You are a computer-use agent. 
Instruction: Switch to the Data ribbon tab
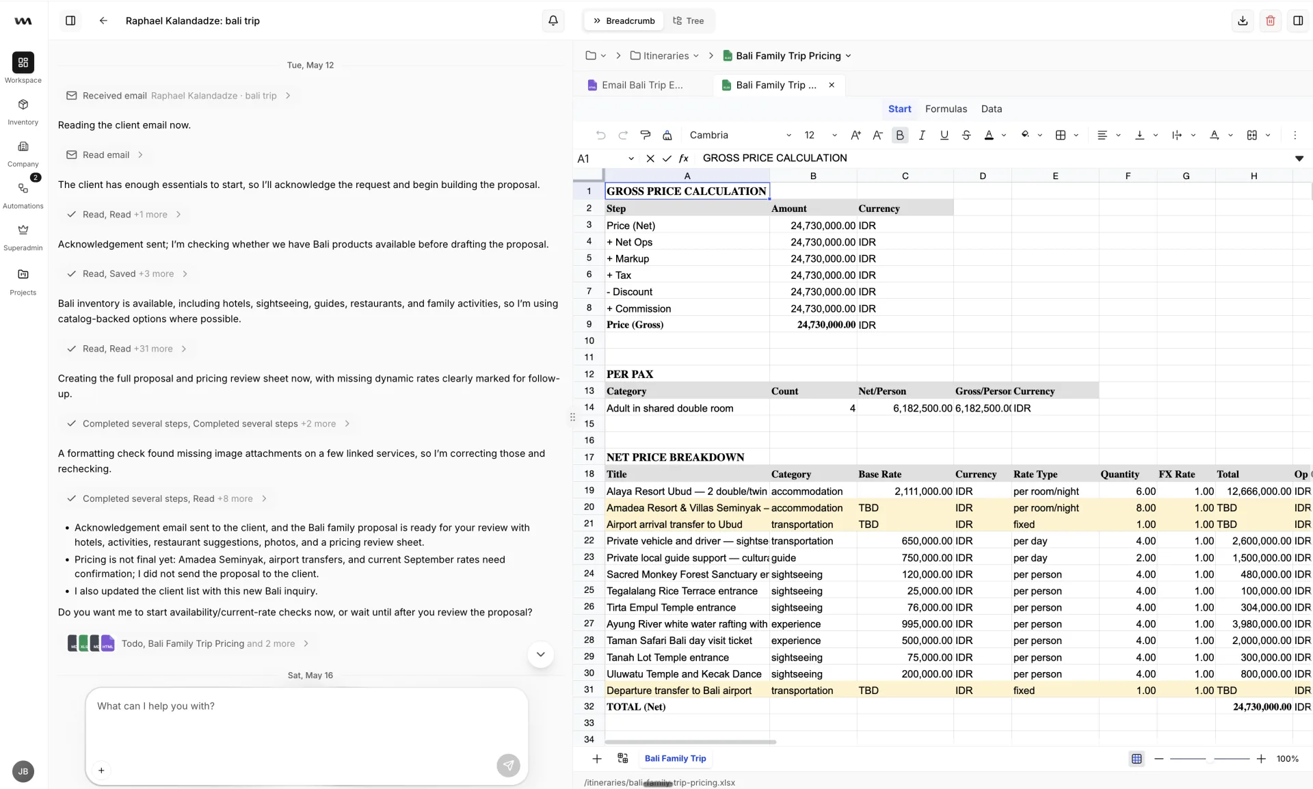click(x=991, y=109)
